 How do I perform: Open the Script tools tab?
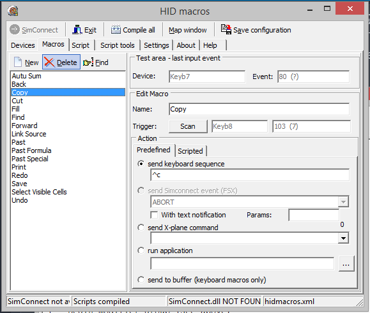coord(118,45)
